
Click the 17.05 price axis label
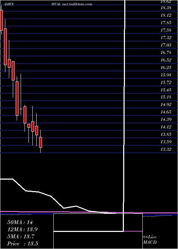[x=166, y=45]
